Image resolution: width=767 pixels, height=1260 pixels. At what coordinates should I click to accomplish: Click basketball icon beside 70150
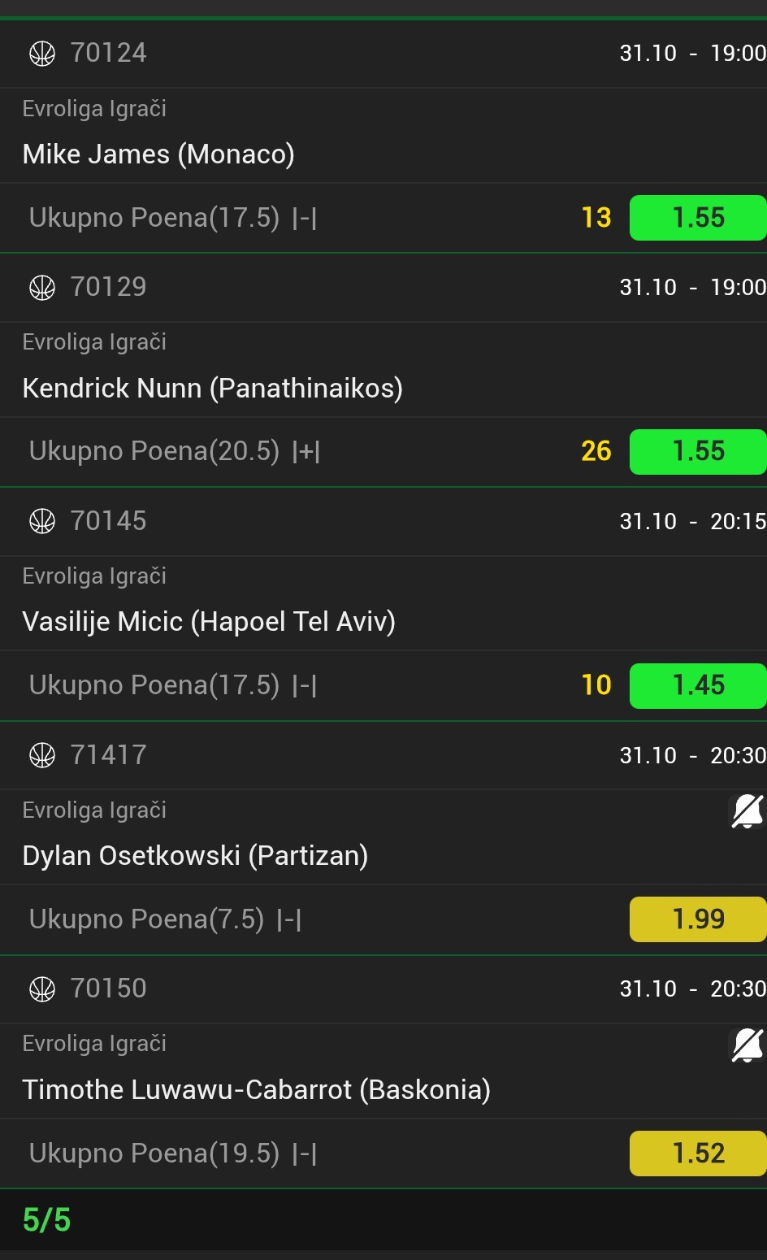coord(42,988)
